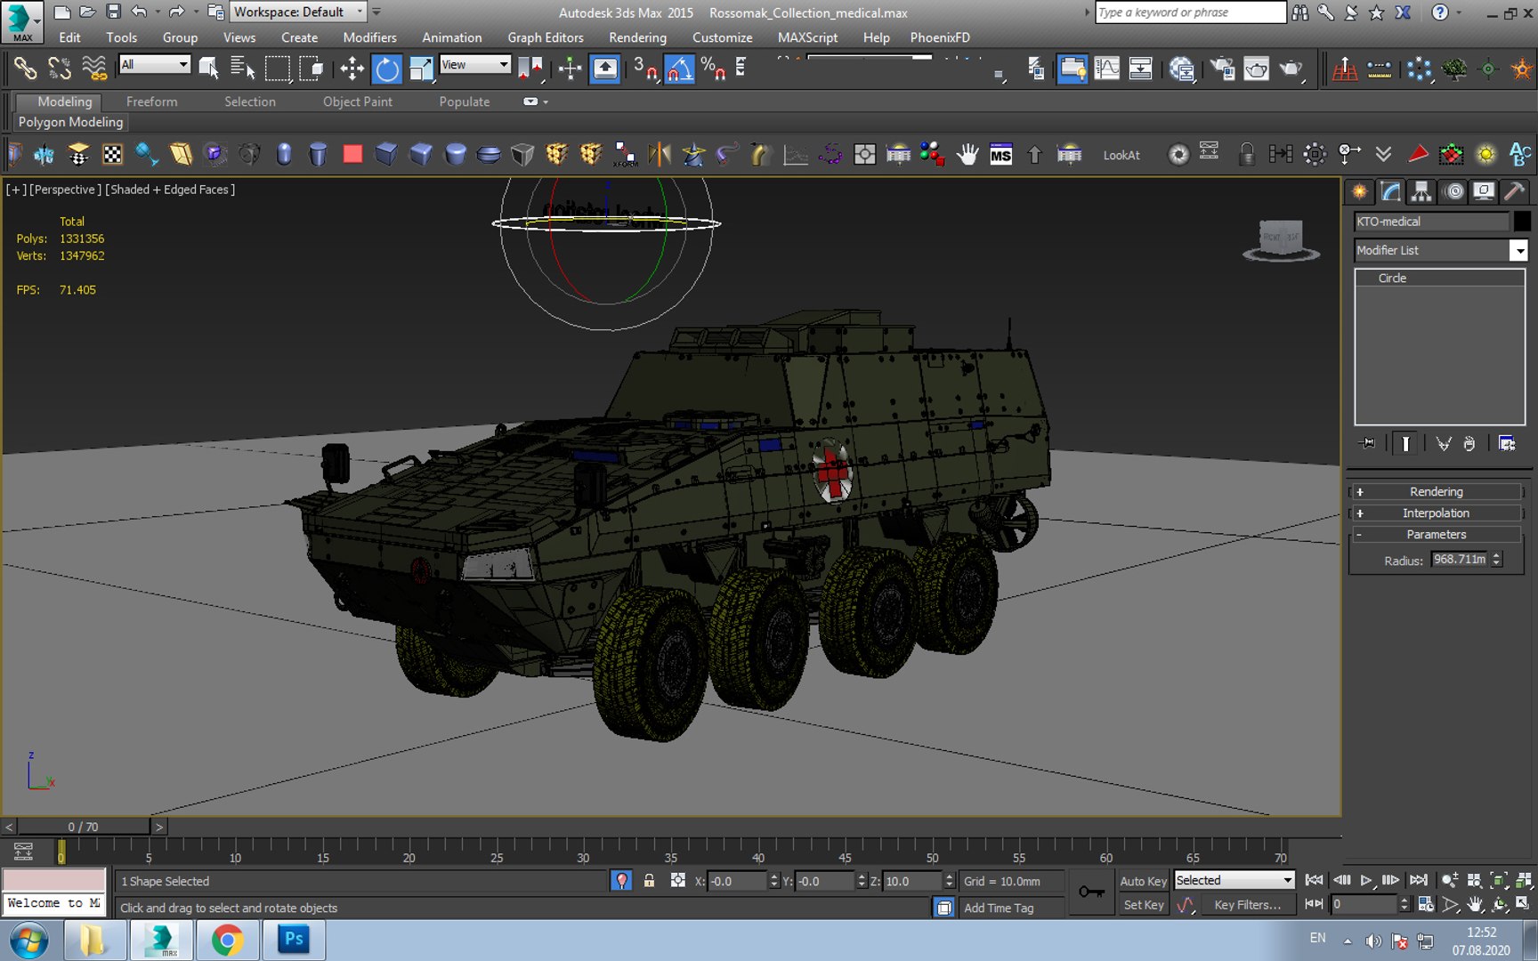Select the Move tool in main toolbar
1538x961 pixels.
coord(352,69)
